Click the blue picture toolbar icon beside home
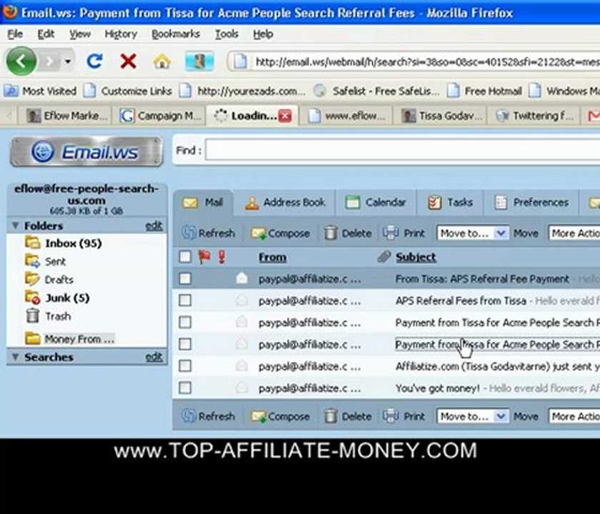This screenshot has width=600, height=514. (x=199, y=61)
